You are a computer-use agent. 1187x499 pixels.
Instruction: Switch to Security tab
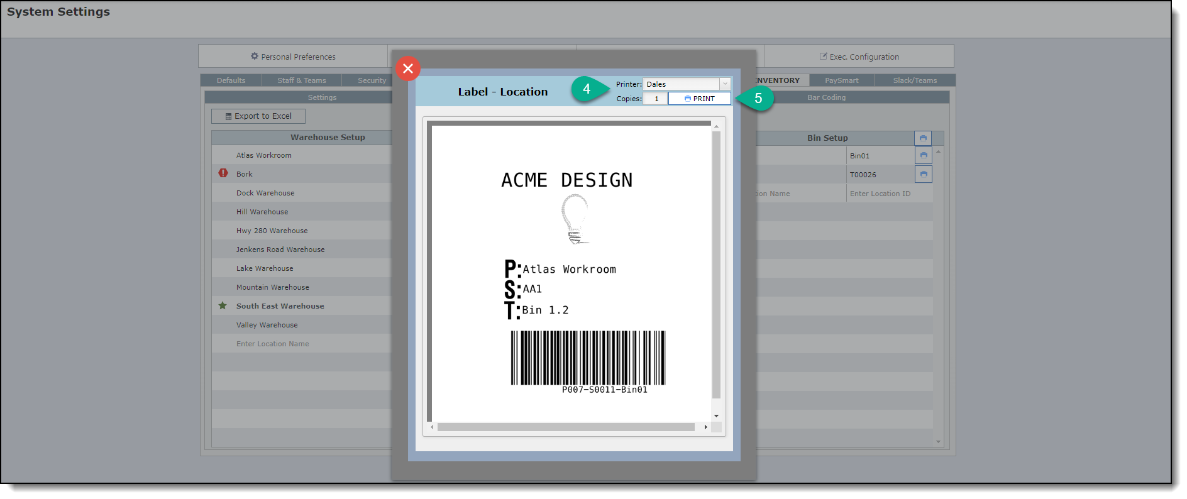372,80
